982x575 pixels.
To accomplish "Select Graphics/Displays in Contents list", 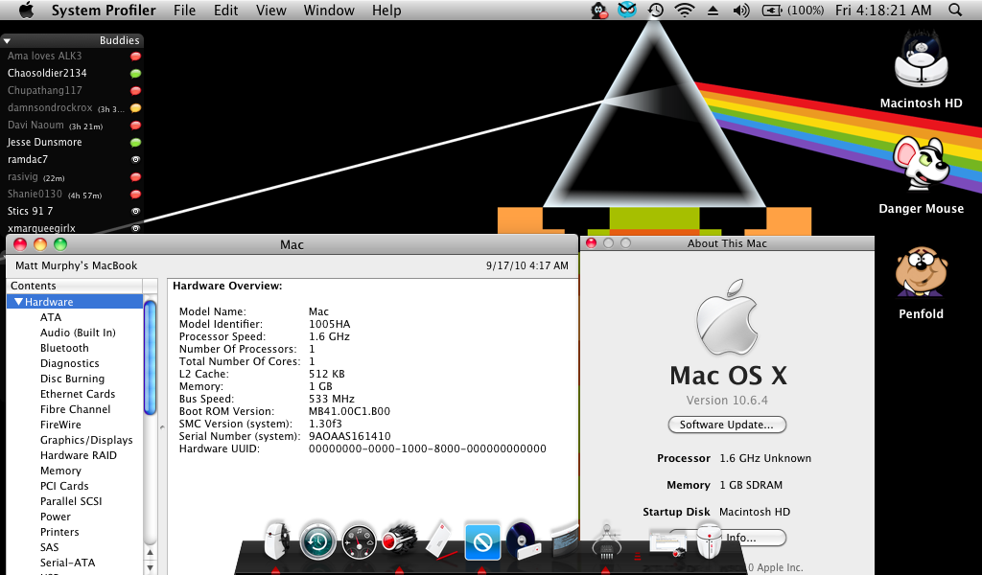I will (86, 440).
